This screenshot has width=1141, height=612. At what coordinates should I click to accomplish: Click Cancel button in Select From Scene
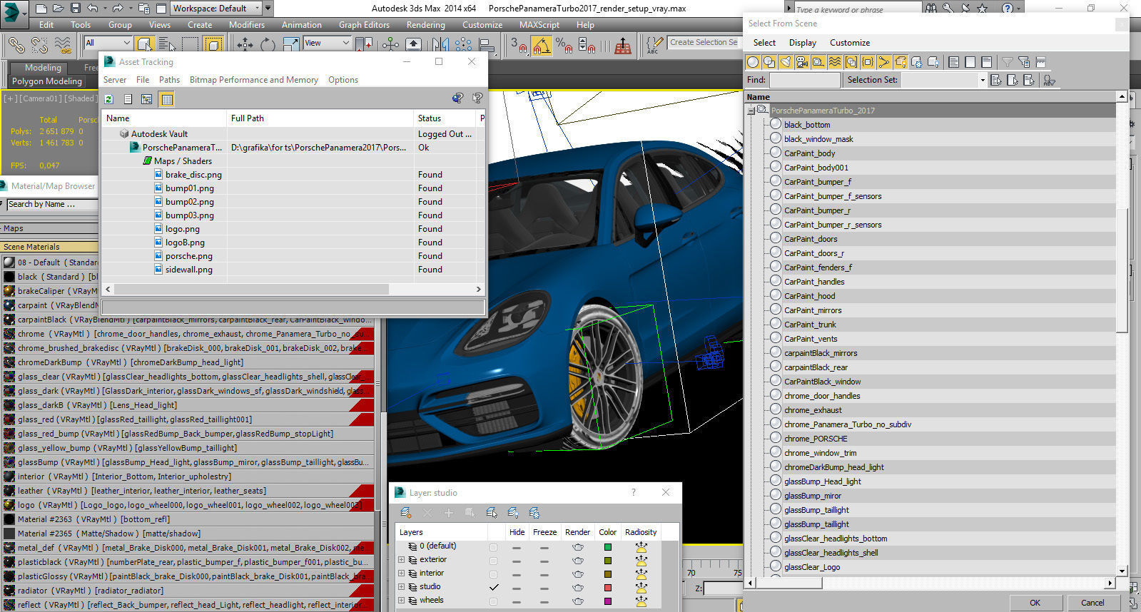click(x=1092, y=603)
